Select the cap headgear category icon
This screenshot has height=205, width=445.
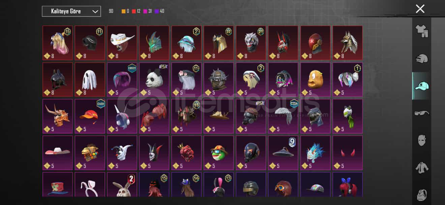tap(421, 86)
